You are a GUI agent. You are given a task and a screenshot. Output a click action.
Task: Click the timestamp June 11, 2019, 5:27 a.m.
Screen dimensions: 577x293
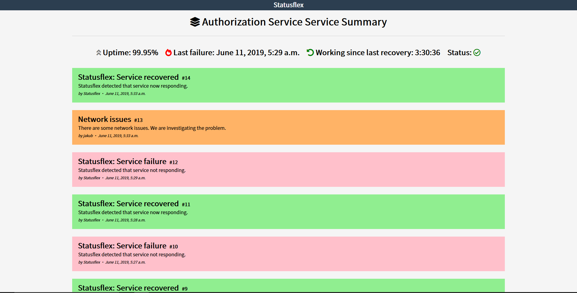125,262
